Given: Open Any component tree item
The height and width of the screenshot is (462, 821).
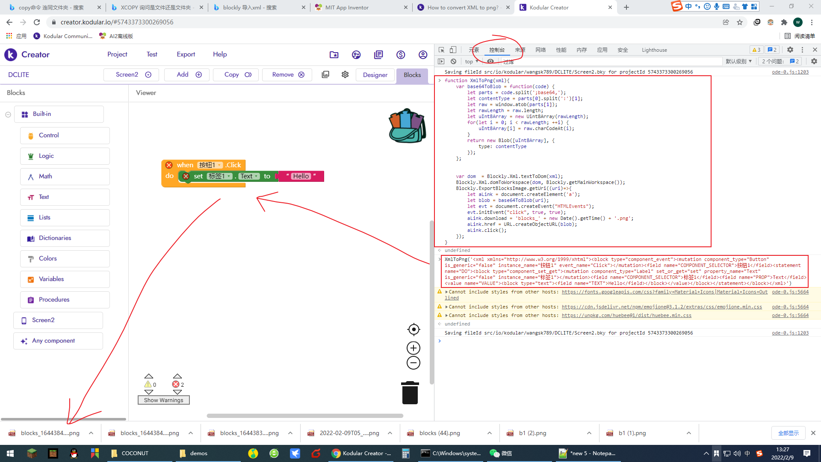Looking at the screenshot, I should click(58, 341).
